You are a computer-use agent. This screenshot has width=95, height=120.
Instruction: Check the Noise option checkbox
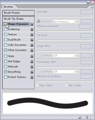coord(5,56)
